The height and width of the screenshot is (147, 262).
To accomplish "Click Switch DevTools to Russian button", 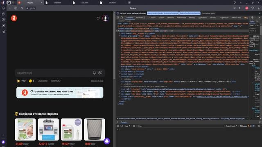I will click(x=190, y=13).
